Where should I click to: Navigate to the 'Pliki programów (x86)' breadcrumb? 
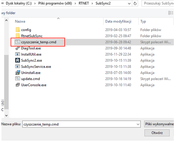pos(55,3)
